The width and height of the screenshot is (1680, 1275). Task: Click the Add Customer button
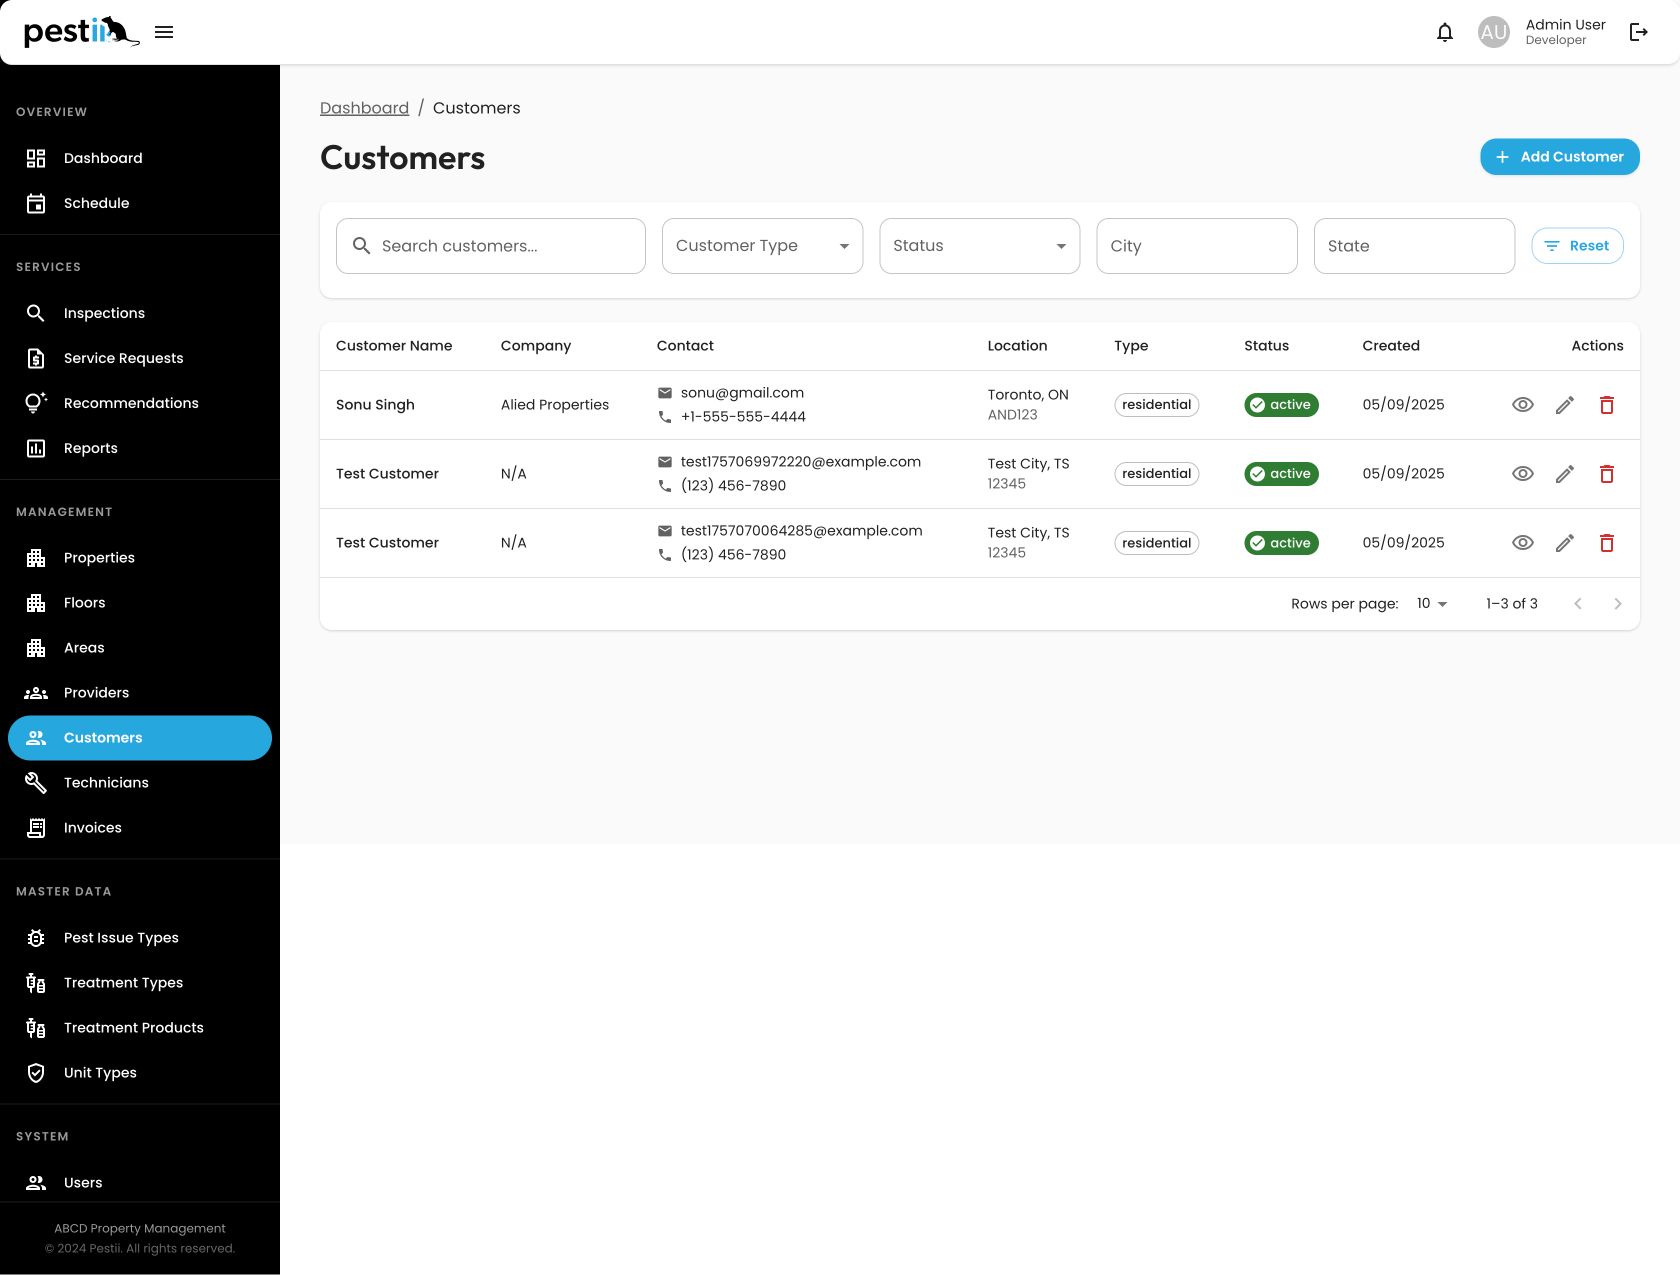pos(1559,157)
